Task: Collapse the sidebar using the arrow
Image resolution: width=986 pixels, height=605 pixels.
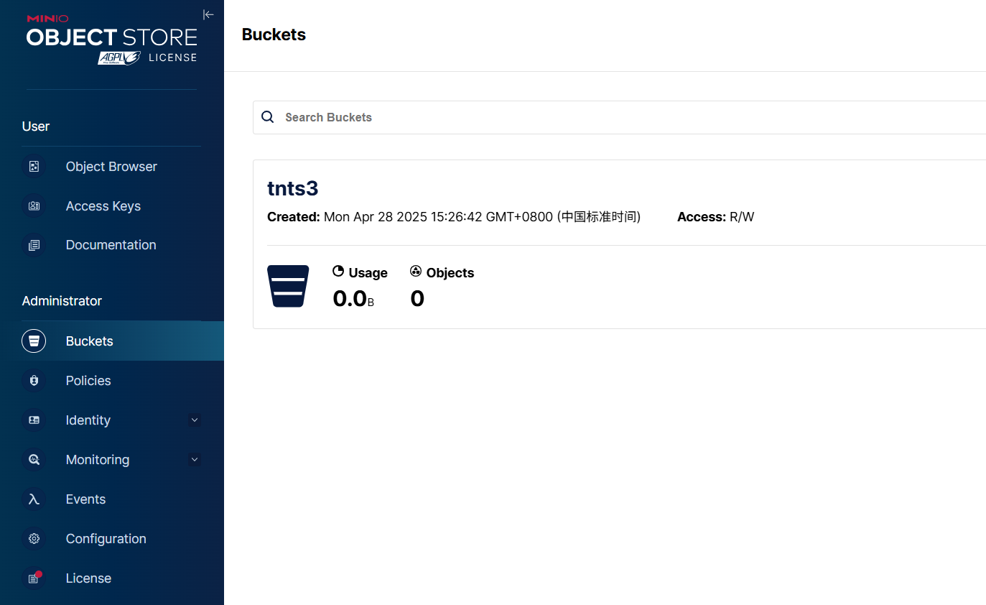Action: pos(208,14)
